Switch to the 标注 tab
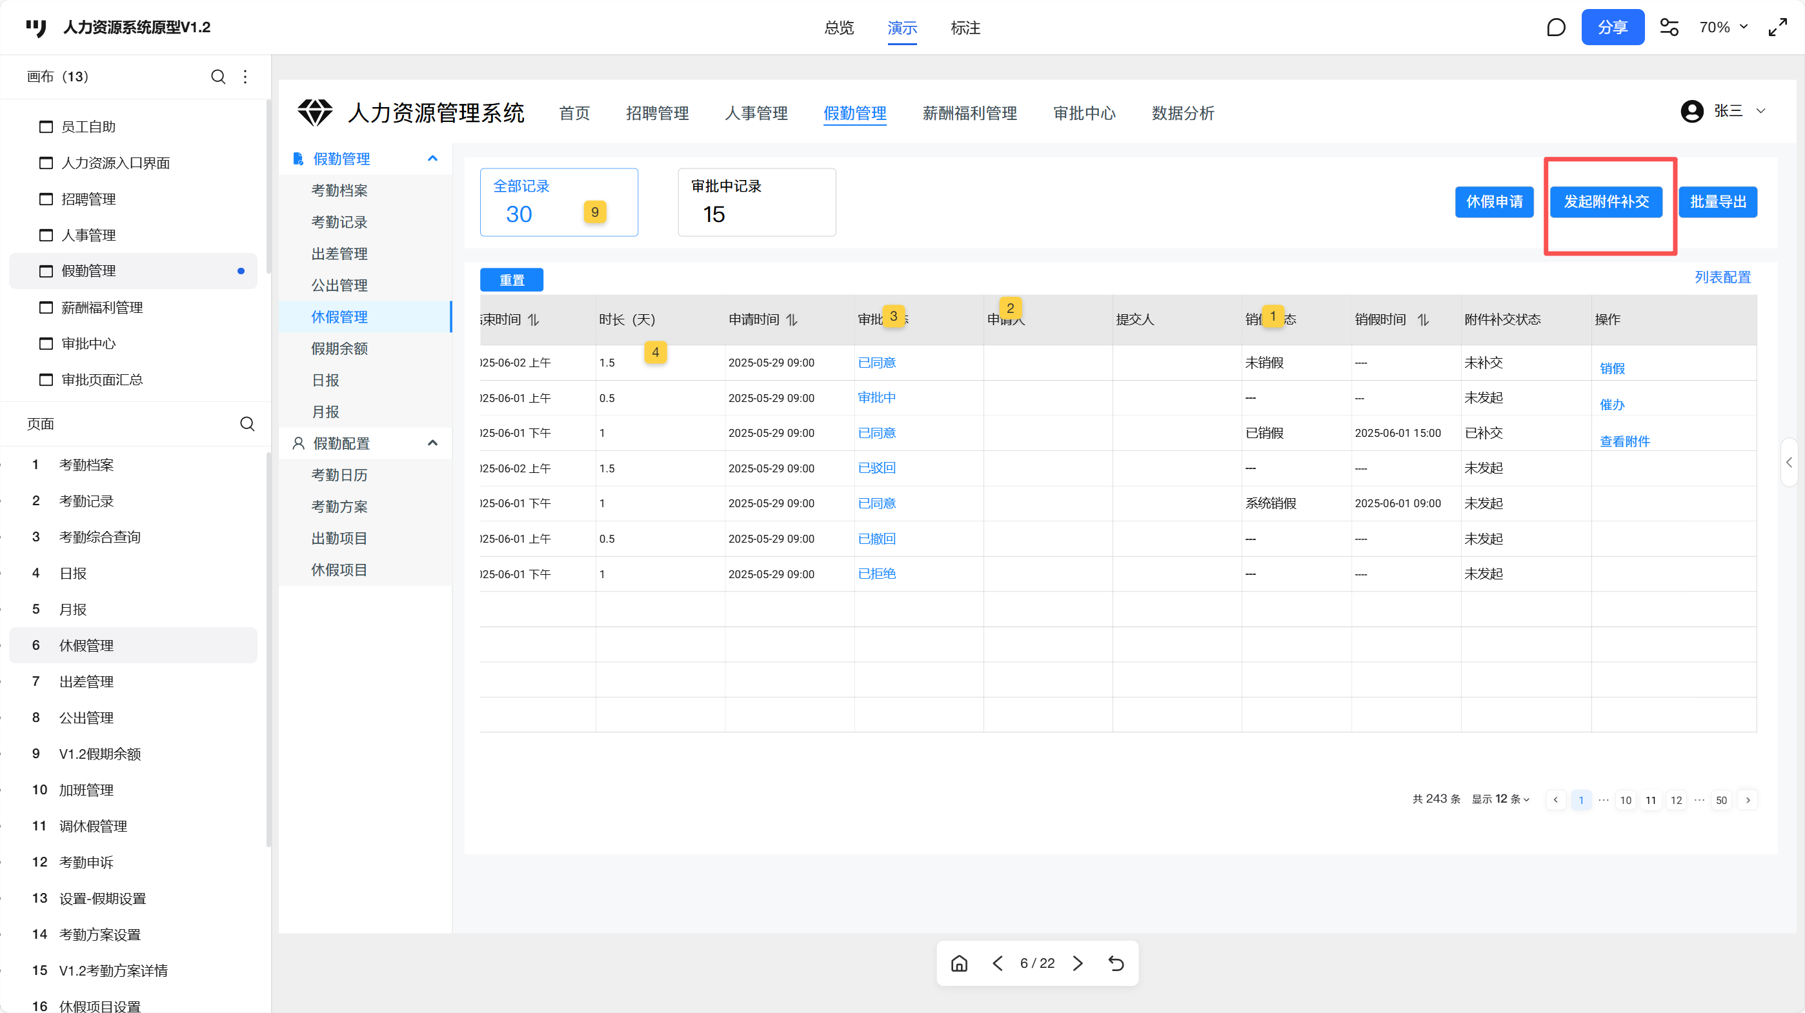 pos(965,28)
